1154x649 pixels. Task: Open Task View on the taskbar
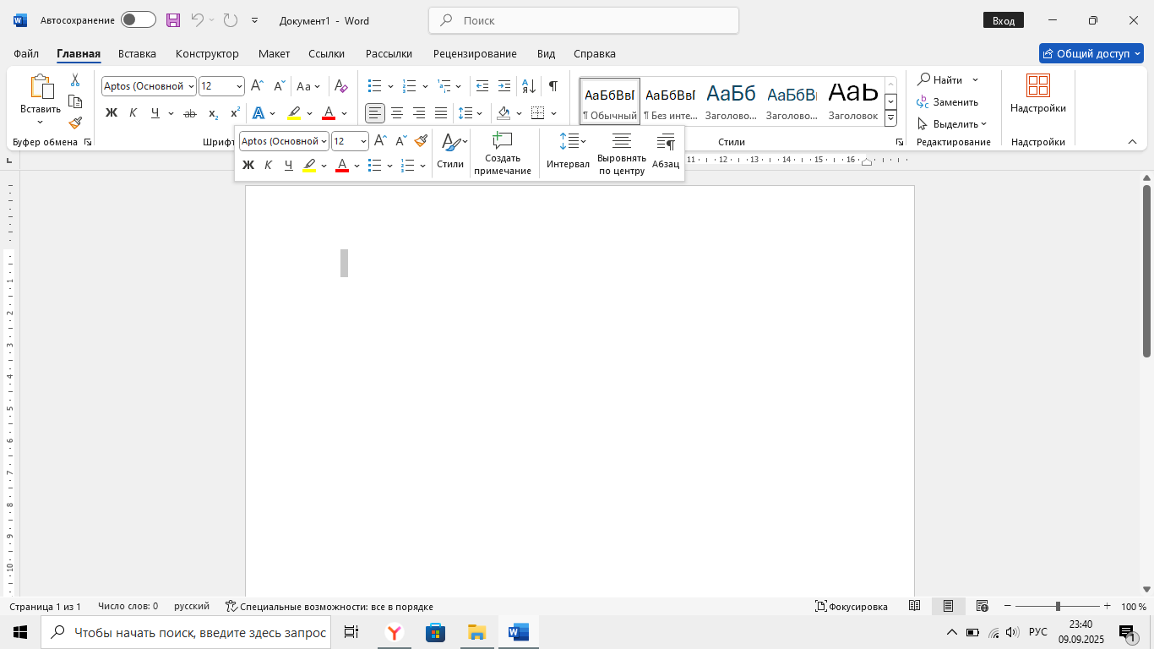351,632
